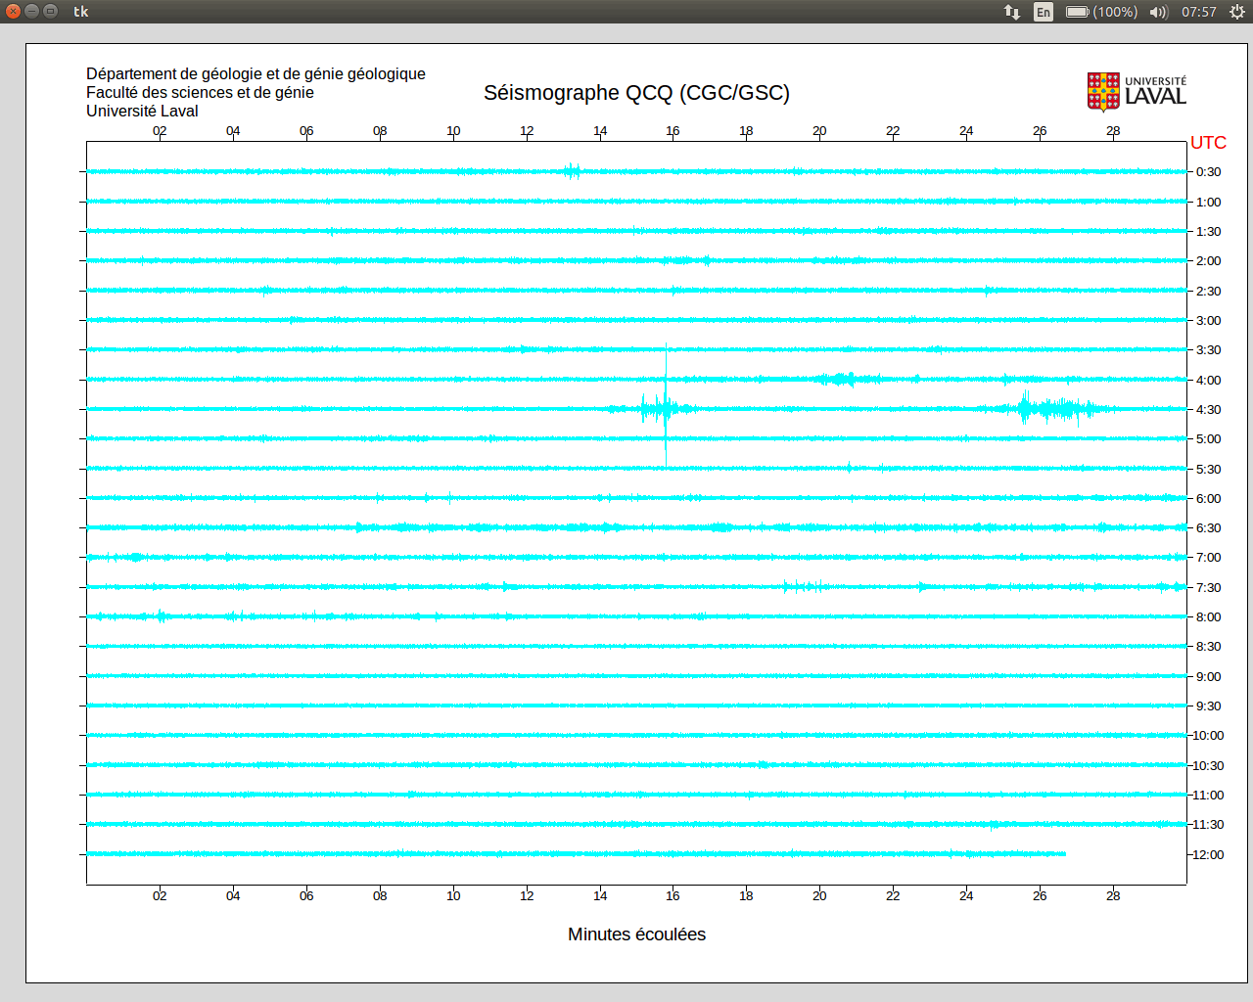Click the Université Laval logo
The width and height of the screenshot is (1253, 1002).
click(1137, 92)
